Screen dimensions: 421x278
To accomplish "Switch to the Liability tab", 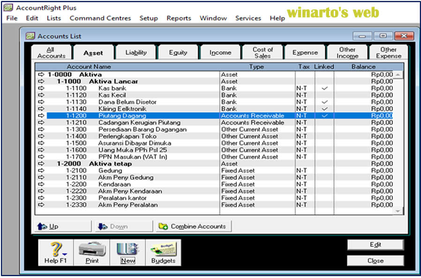I will point(135,52).
